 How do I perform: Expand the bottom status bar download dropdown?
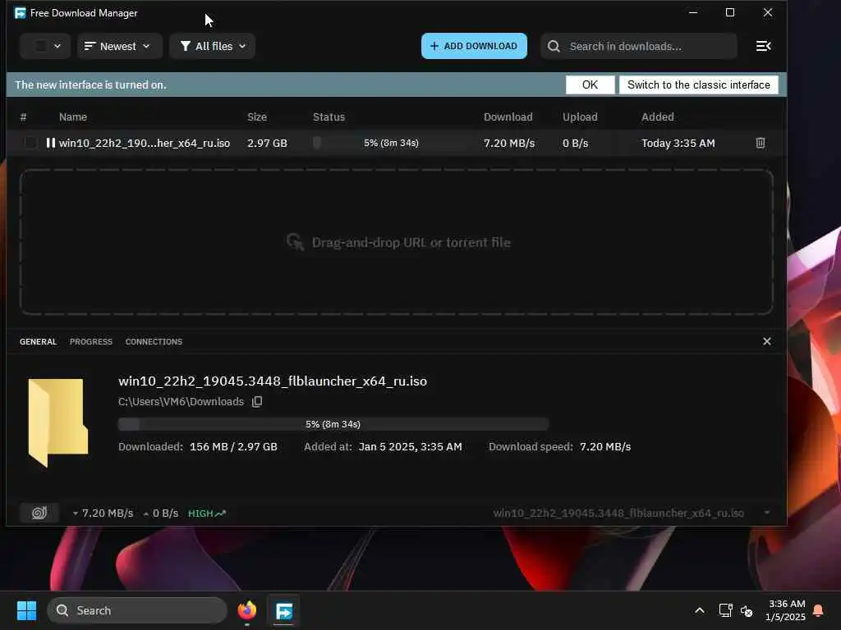coord(767,513)
